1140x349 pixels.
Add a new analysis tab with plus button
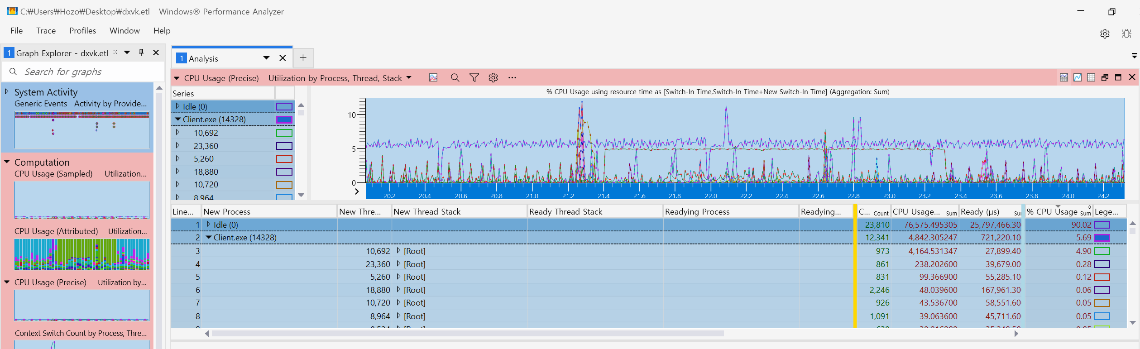pos(303,58)
